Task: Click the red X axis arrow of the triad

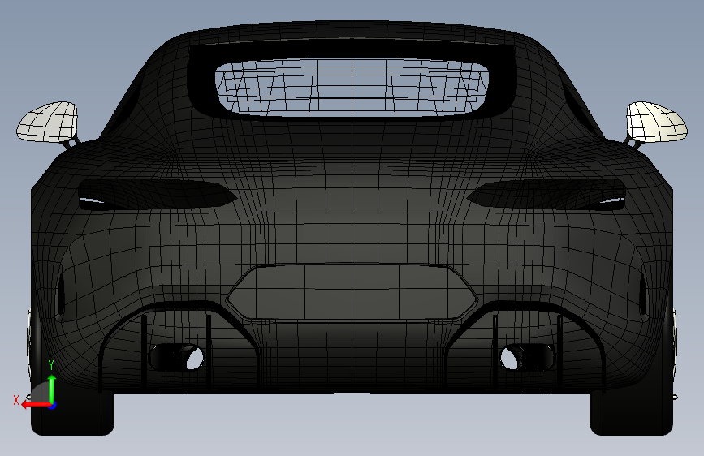Action: tap(36, 405)
